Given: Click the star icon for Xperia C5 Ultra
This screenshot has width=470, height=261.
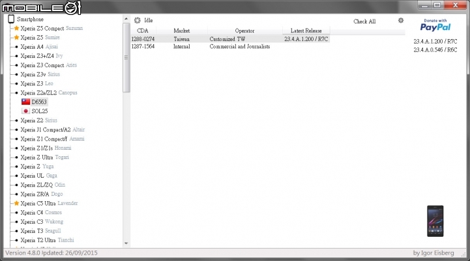Looking at the screenshot, I should click(x=16, y=203).
